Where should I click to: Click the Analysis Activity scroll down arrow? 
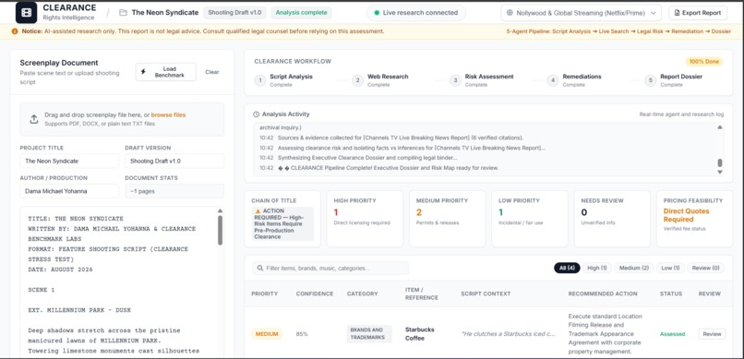pyautogui.click(x=720, y=172)
